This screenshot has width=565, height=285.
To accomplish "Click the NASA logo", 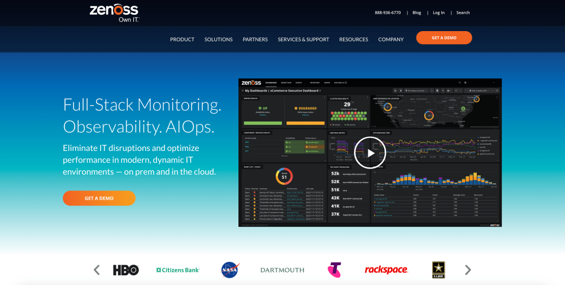I will [229, 270].
